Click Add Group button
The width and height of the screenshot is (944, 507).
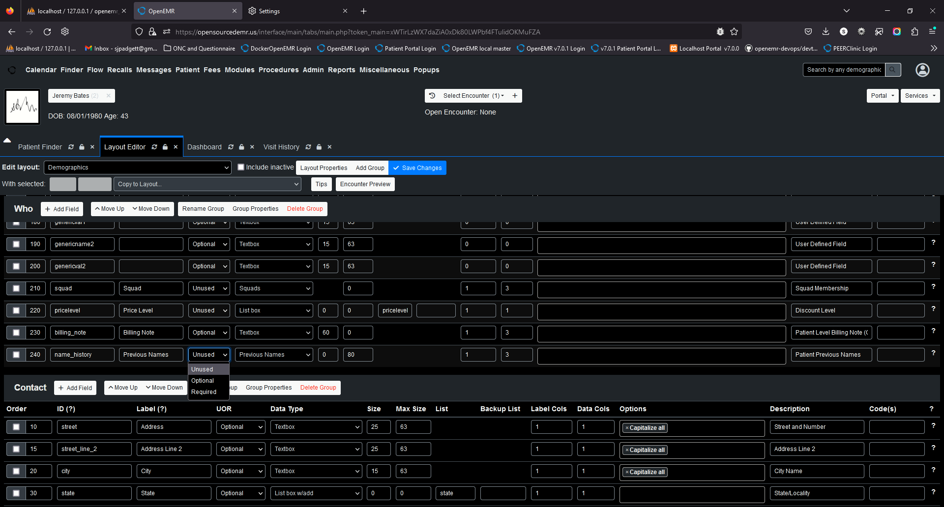(x=370, y=168)
